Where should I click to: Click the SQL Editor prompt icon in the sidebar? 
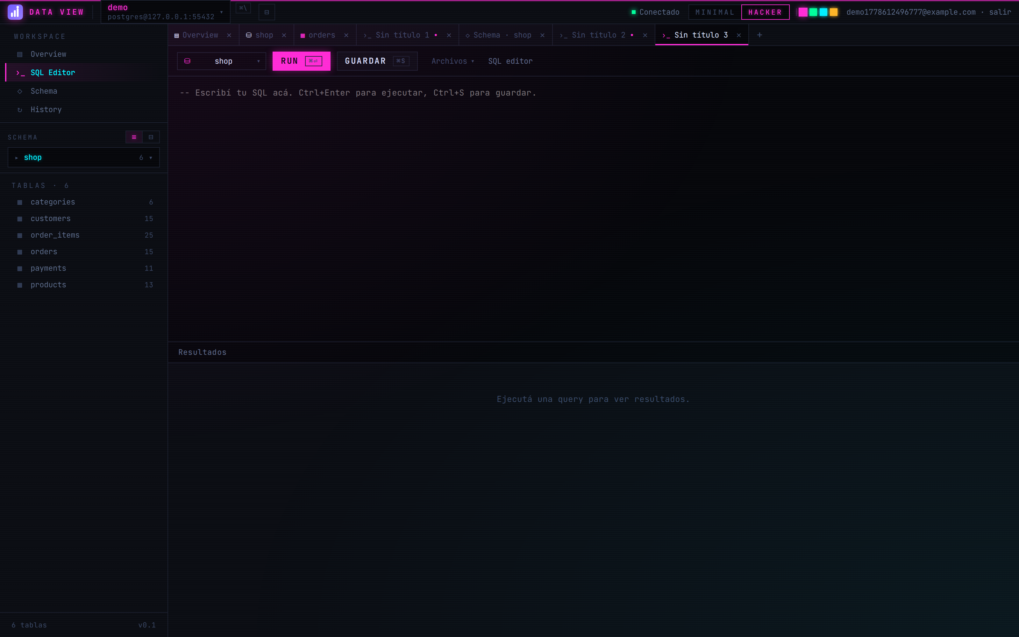(x=20, y=73)
